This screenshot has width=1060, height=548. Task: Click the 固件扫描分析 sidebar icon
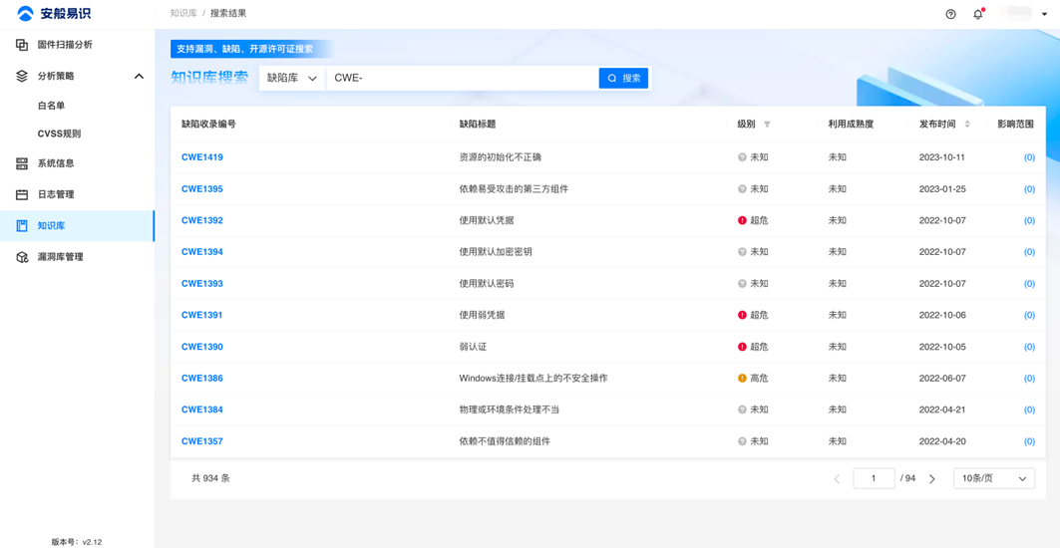pos(22,45)
